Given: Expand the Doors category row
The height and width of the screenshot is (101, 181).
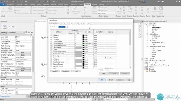Looking at the screenshot, I should (51, 50).
